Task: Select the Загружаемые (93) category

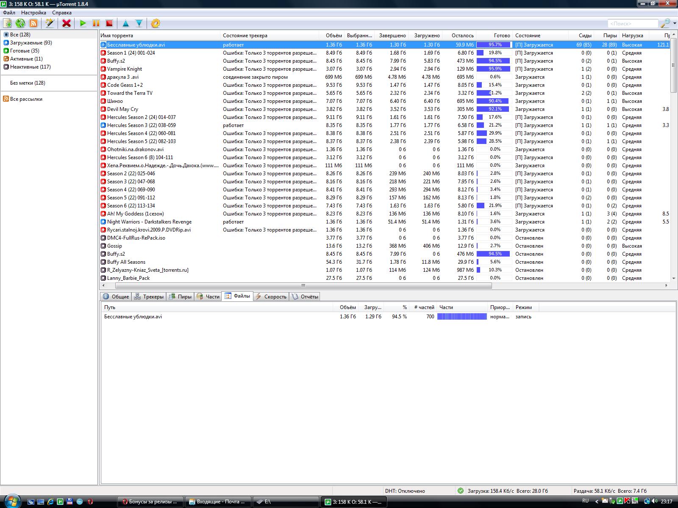Action: (x=31, y=43)
